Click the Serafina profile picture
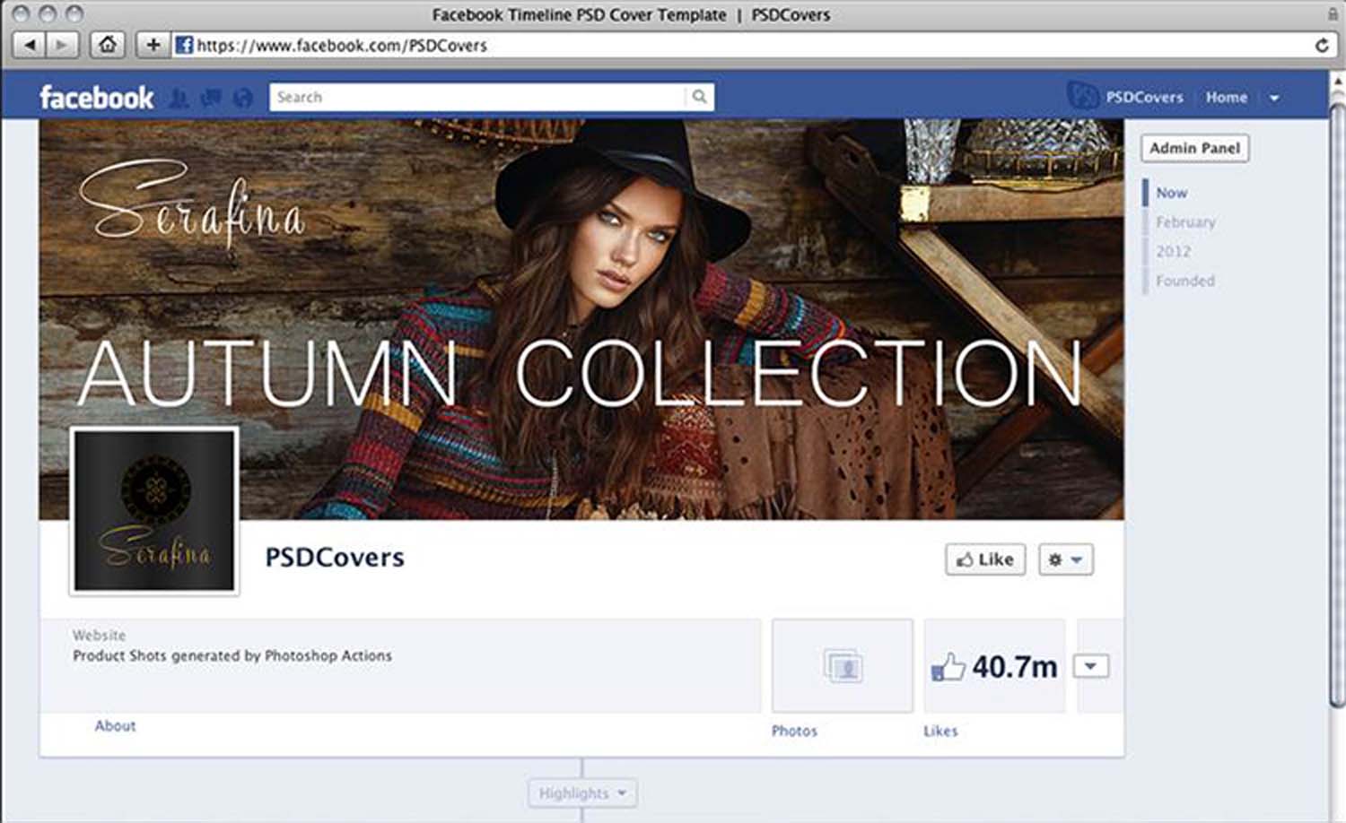Image resolution: width=1346 pixels, height=823 pixels. click(x=154, y=510)
